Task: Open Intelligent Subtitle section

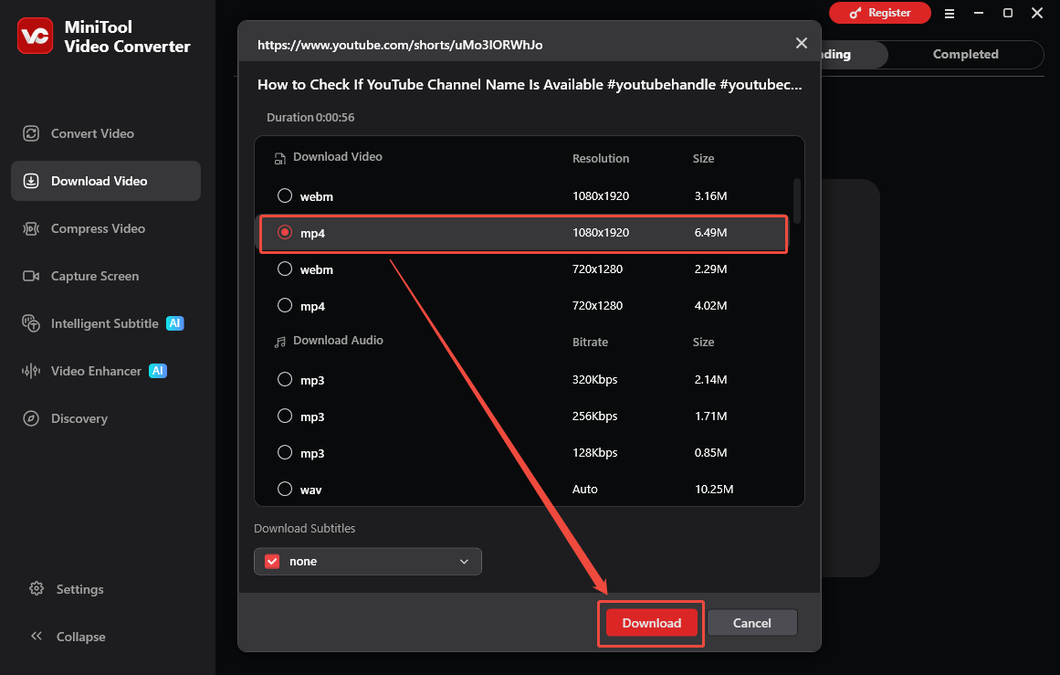Action: [105, 323]
